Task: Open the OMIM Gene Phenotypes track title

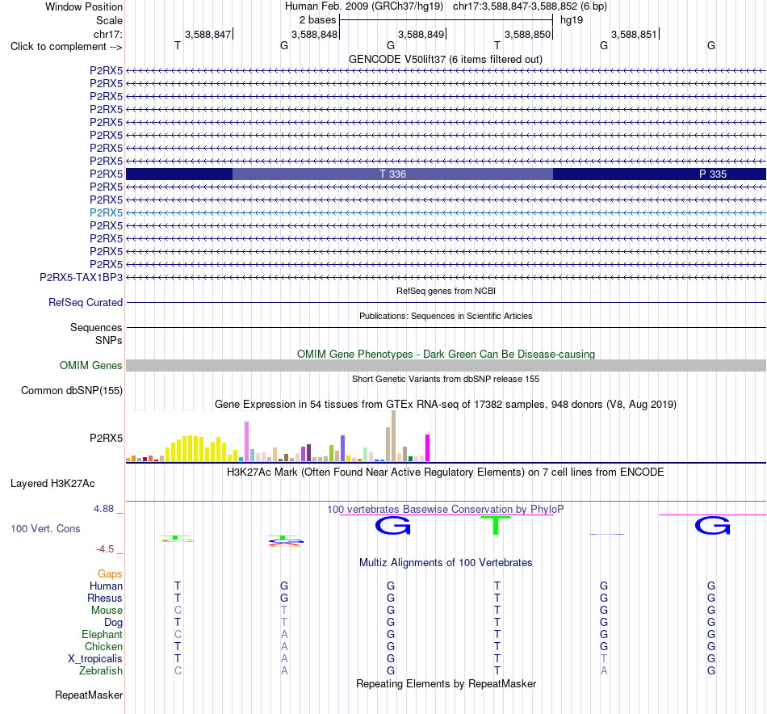Action: point(446,354)
